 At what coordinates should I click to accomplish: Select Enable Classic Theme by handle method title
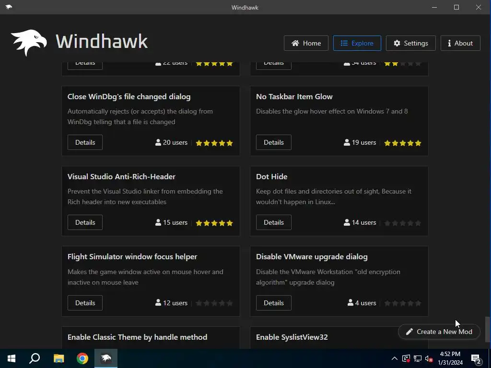(x=138, y=337)
